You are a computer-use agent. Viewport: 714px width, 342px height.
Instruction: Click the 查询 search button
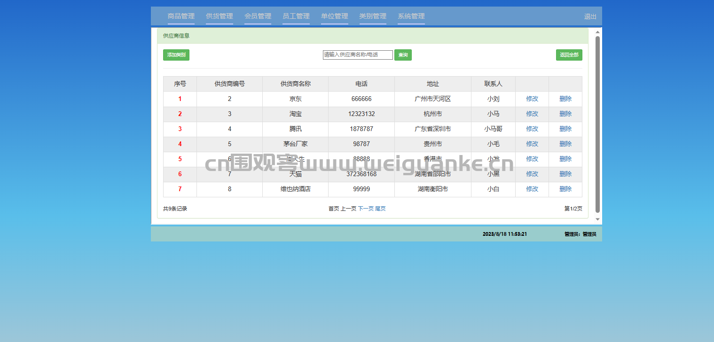point(403,55)
